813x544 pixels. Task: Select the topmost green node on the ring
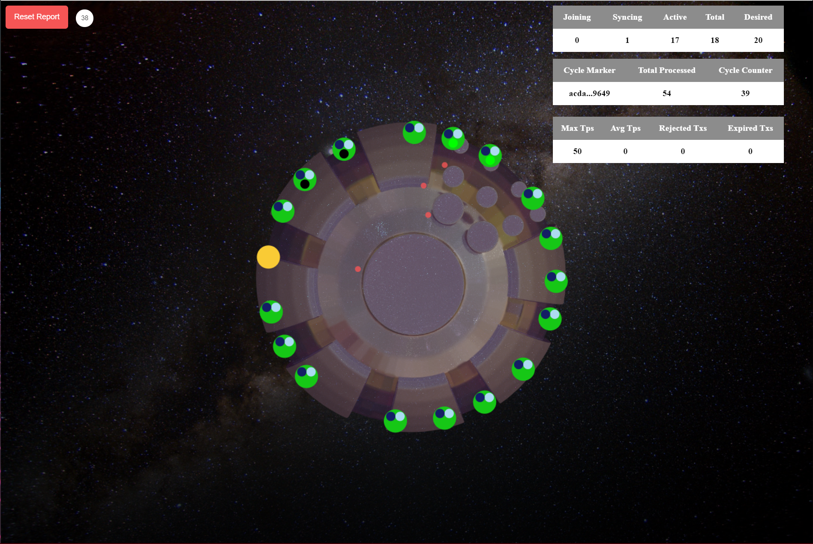coord(414,133)
